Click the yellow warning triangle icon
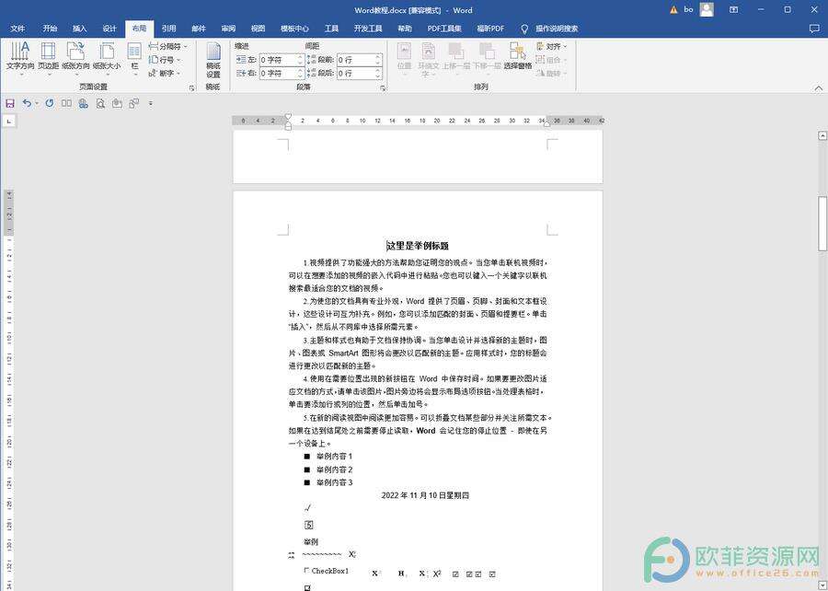The width and height of the screenshot is (828, 591). [x=673, y=9]
